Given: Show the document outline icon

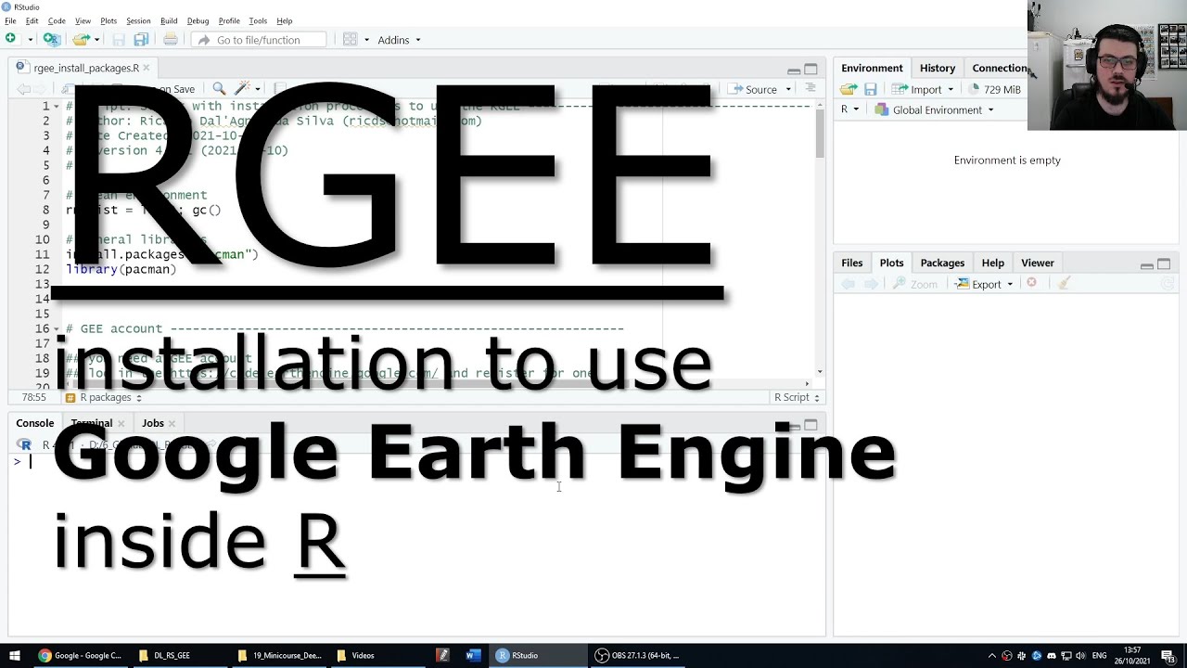Looking at the screenshot, I should point(810,88).
